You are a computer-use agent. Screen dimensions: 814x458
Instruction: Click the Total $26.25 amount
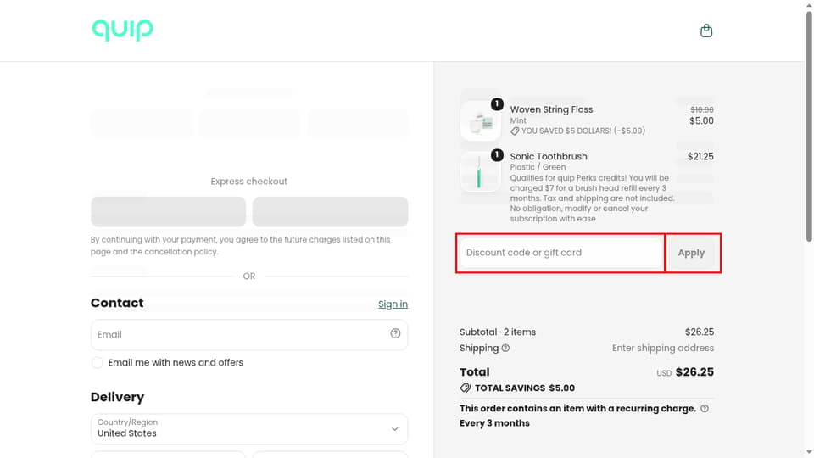694,372
